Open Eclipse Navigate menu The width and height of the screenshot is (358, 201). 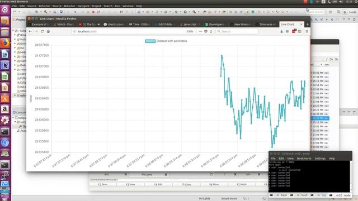pos(83,6)
